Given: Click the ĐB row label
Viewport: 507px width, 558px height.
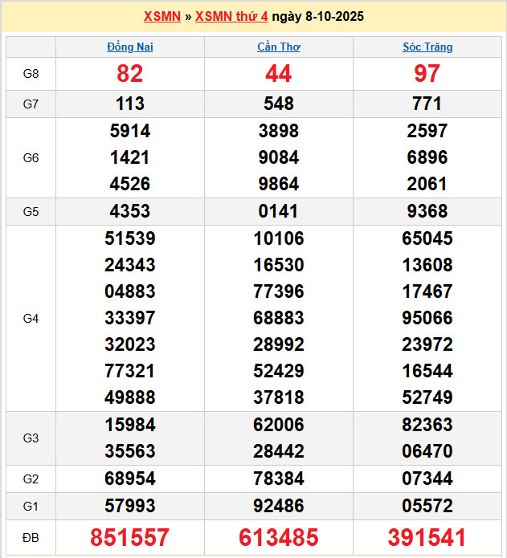Looking at the screenshot, I should [31, 537].
